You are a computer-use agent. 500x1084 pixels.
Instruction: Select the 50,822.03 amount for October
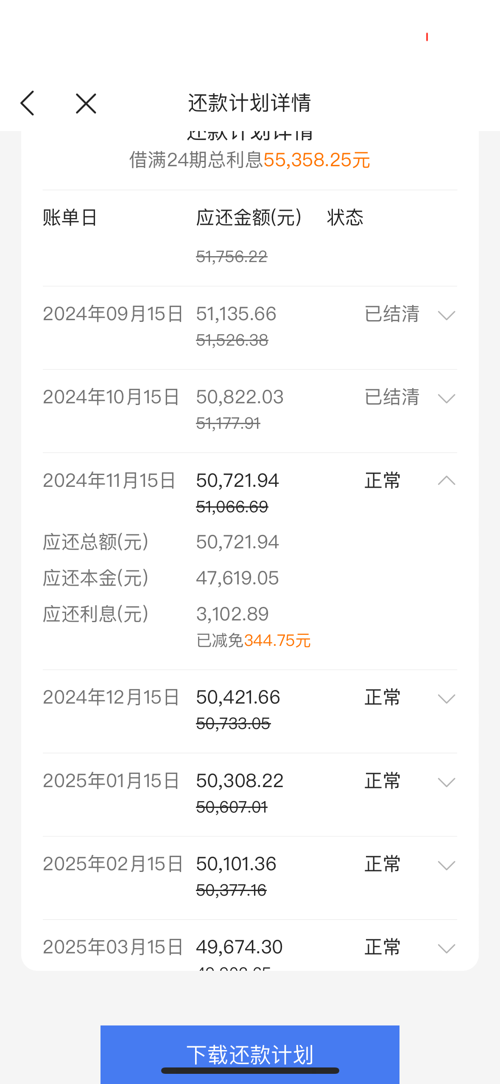click(x=240, y=397)
